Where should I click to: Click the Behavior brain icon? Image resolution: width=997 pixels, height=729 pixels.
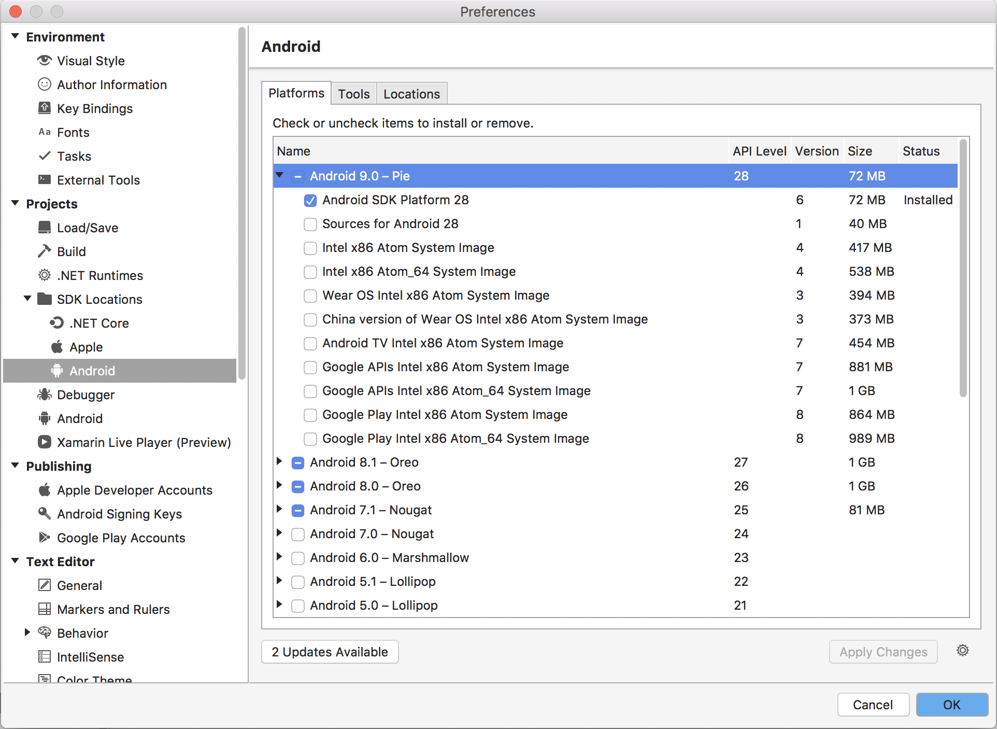click(x=45, y=633)
